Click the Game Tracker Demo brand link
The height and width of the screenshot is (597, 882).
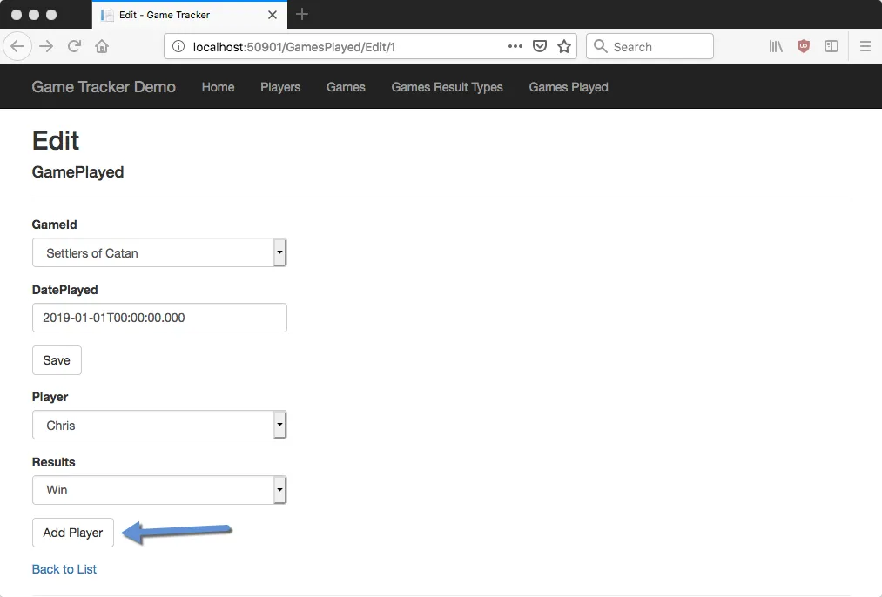pos(104,87)
